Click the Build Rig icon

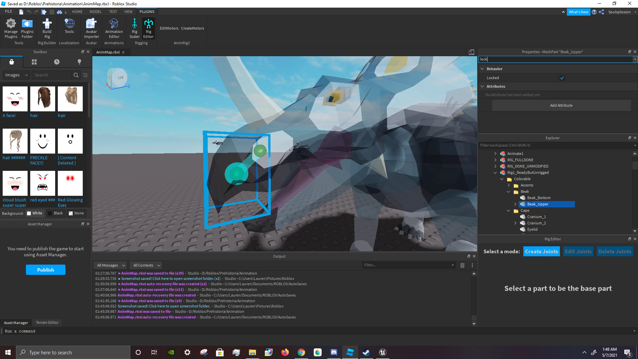(x=47, y=28)
